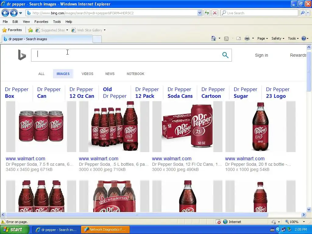Open the Tools menu in menu bar
Screen dimensions: 312x234
coord(57,22)
